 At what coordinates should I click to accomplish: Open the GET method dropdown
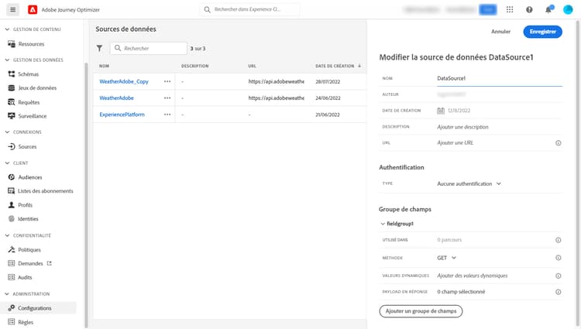(446, 258)
